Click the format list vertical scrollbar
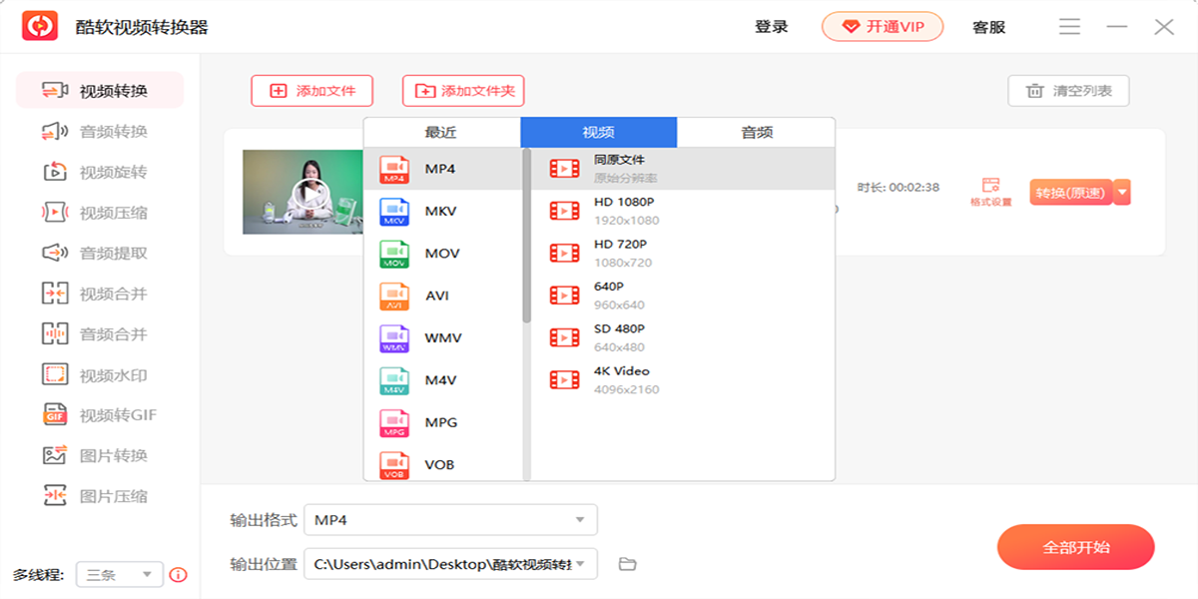Screen dimensions: 1198x599 (527, 236)
